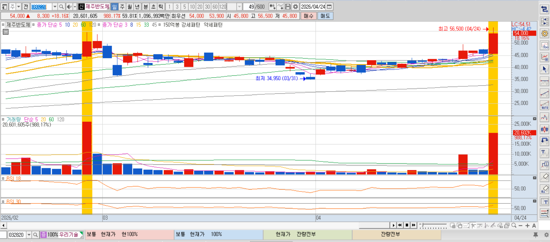The image size is (550, 242).
Task: Click the letter A icon at bottom right
Action: (534, 226)
